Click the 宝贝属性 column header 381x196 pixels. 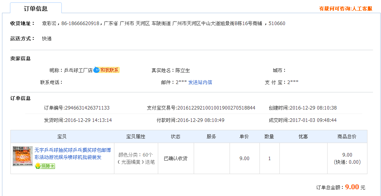[x=136, y=137]
